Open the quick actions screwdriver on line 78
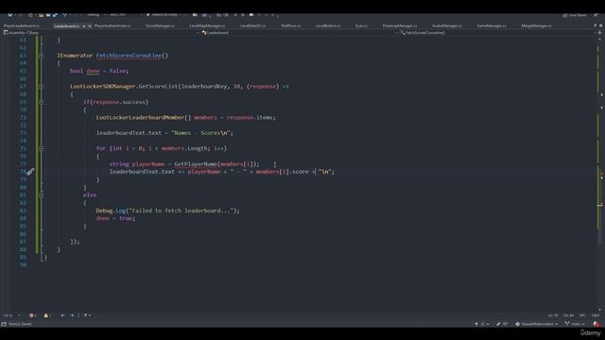 [x=30, y=172]
